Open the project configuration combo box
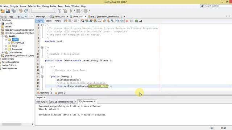 [x=43, y=11]
